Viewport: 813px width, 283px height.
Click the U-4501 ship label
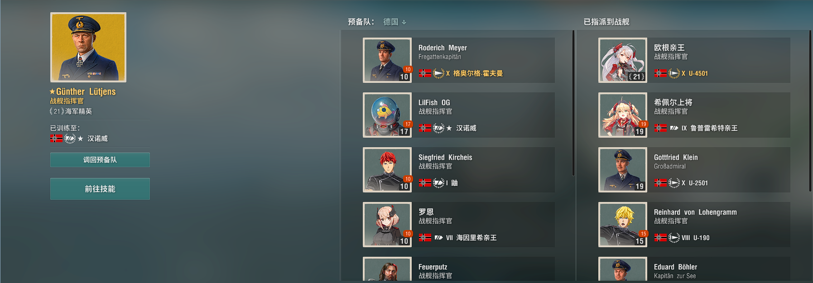(x=698, y=73)
